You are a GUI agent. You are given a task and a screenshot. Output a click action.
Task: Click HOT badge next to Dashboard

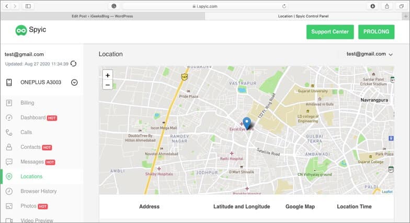point(52,118)
